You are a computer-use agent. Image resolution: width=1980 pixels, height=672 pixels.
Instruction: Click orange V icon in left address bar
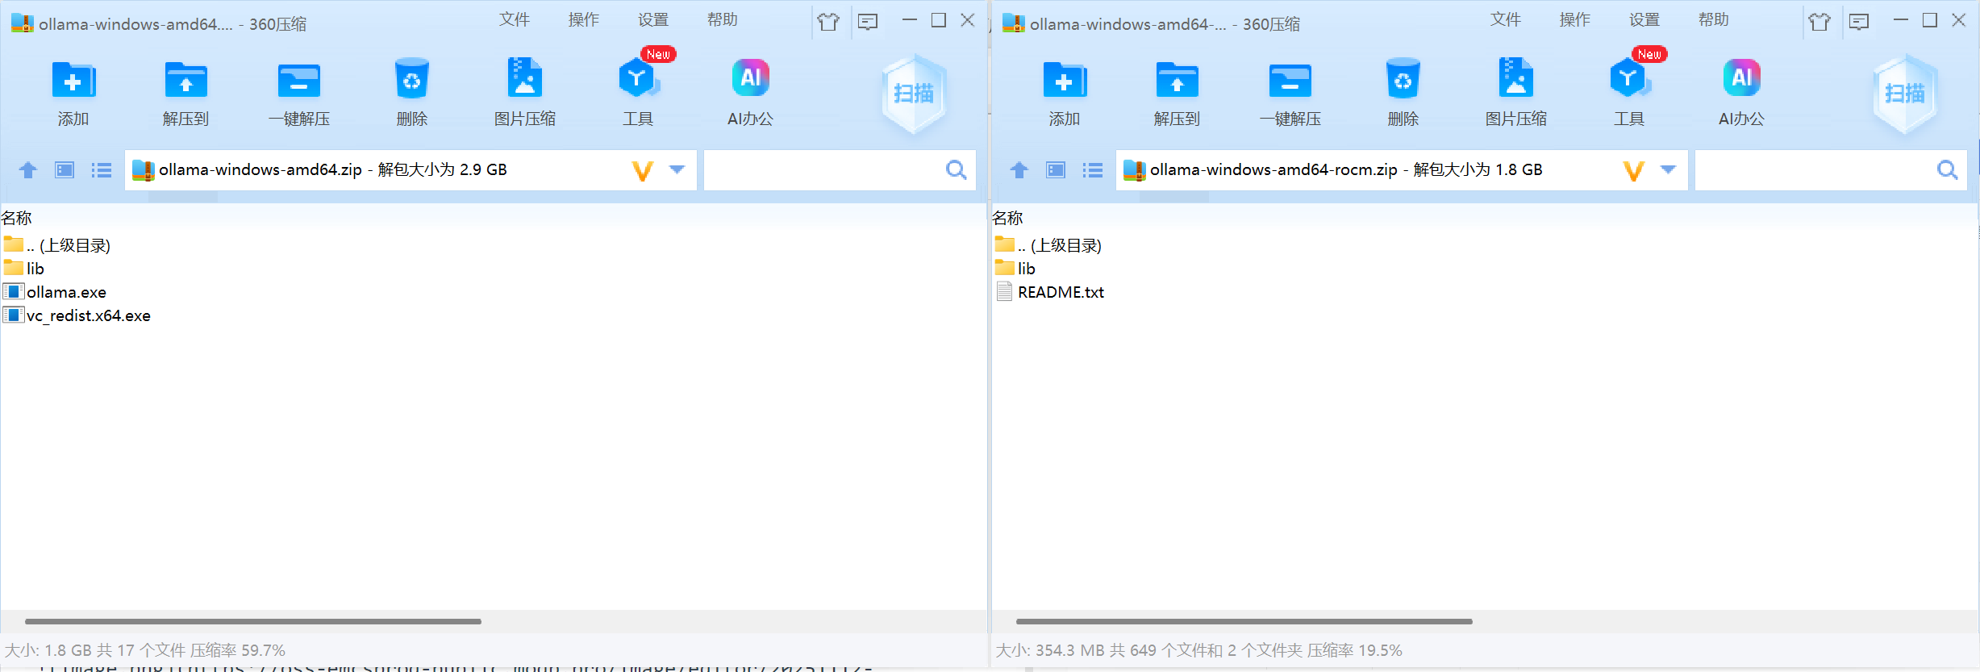pos(643,170)
